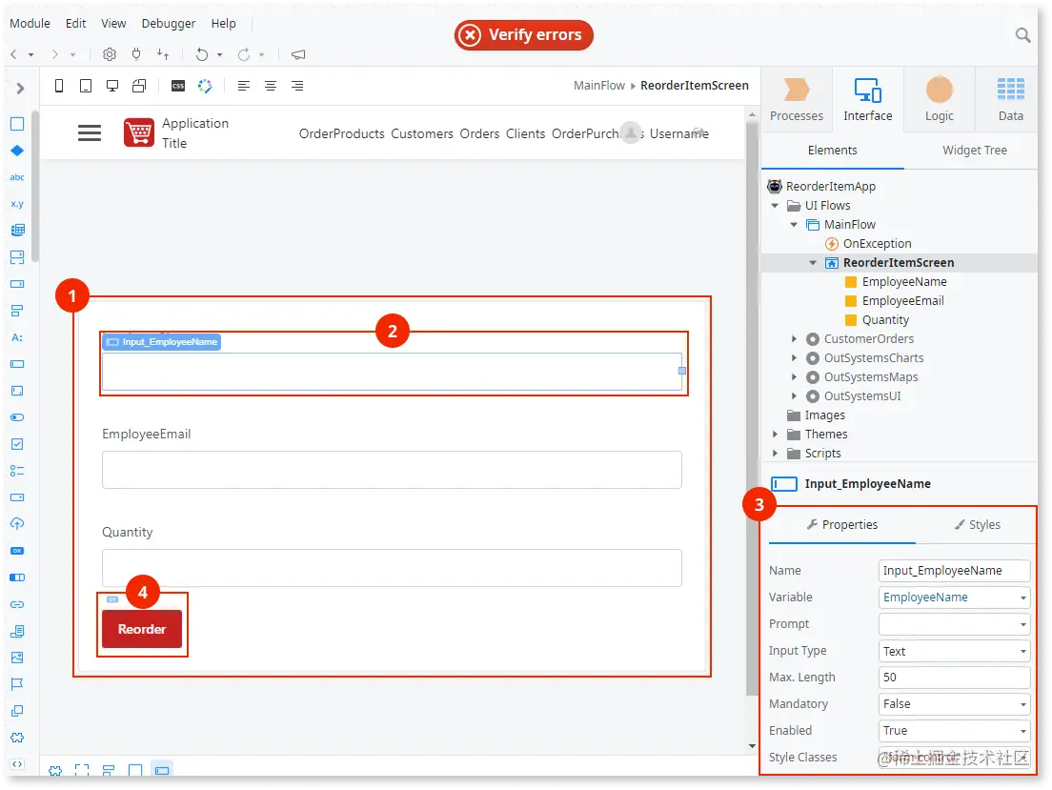The image size is (1052, 790).
Task: Click the Verify errors button
Action: [524, 35]
